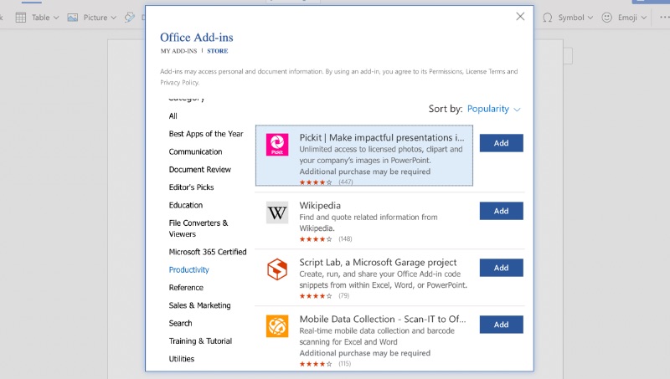Select the Communication category

tap(195, 152)
